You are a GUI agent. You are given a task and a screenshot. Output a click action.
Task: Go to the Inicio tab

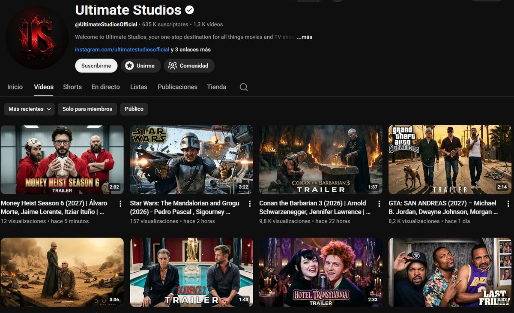(15, 87)
